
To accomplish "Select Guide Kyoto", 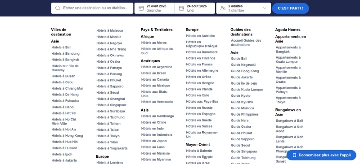I will tap(241, 96).
